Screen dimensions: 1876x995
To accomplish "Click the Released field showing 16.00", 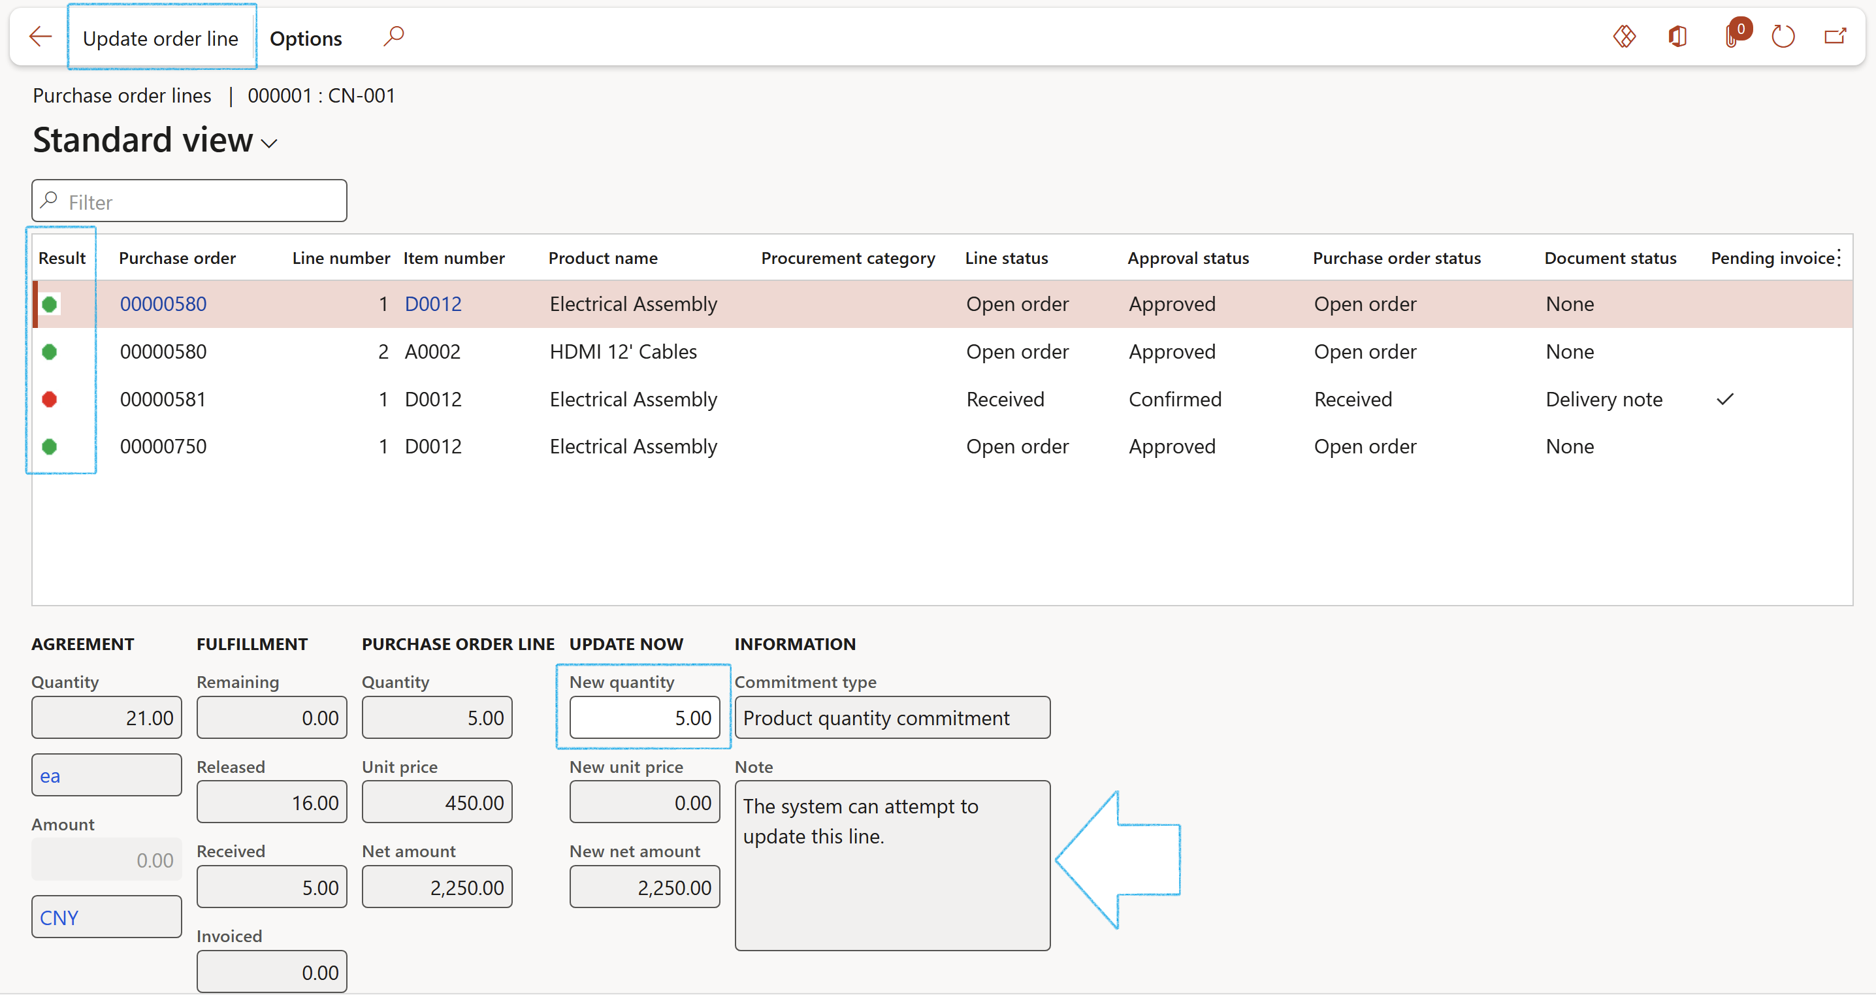I will 272,802.
